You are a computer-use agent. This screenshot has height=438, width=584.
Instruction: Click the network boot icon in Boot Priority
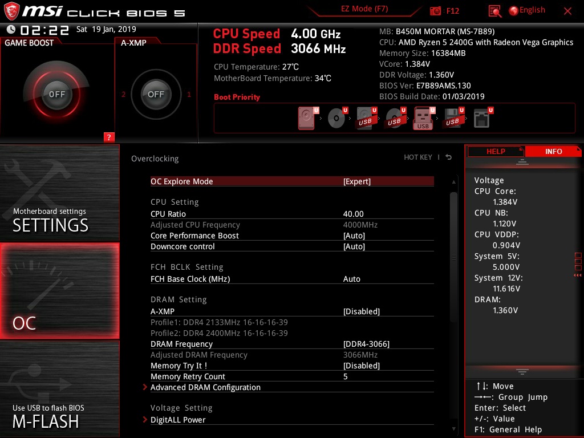click(x=482, y=118)
